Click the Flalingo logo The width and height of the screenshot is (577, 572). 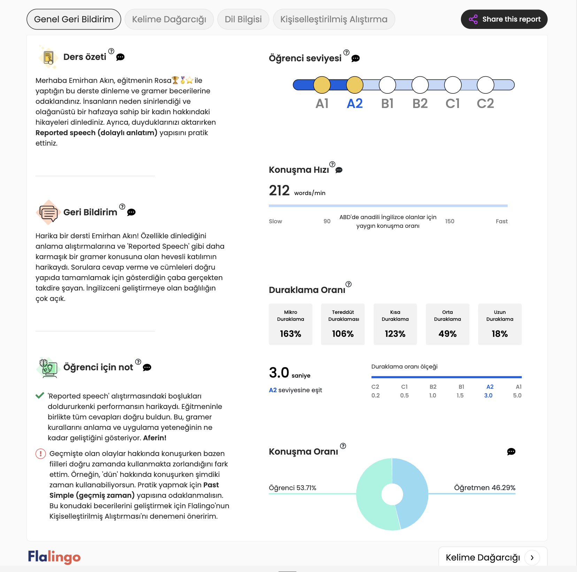(54, 557)
